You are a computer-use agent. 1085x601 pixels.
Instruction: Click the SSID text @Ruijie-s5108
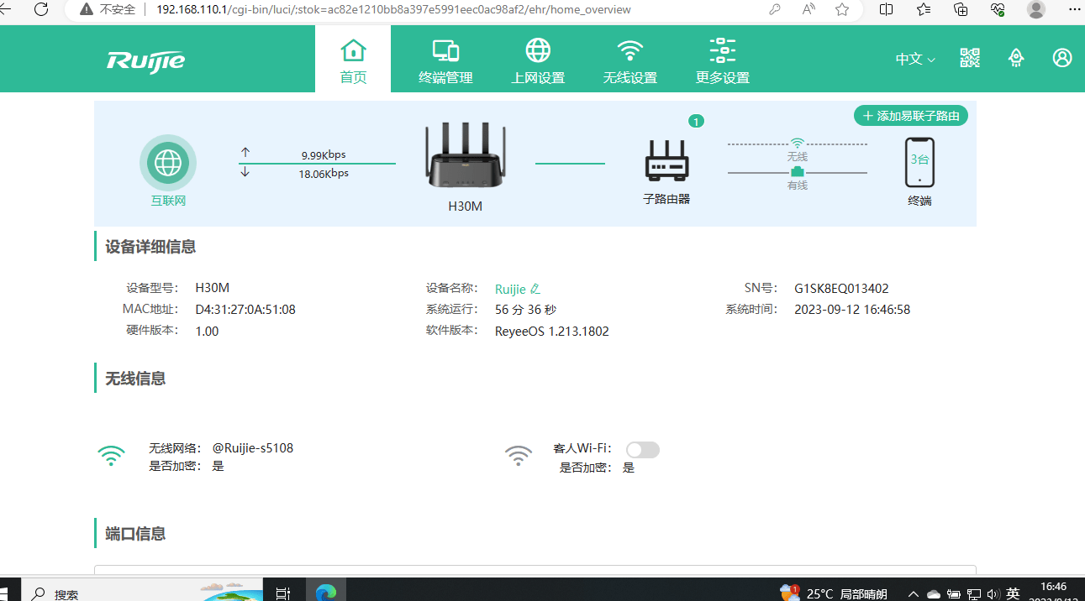point(253,448)
